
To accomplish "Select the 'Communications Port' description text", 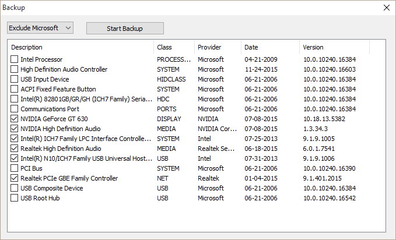I will pyautogui.click(x=50, y=109).
